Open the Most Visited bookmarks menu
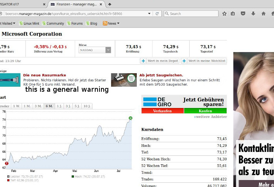The height and width of the screenshot is (187, 274). coord(8,24)
